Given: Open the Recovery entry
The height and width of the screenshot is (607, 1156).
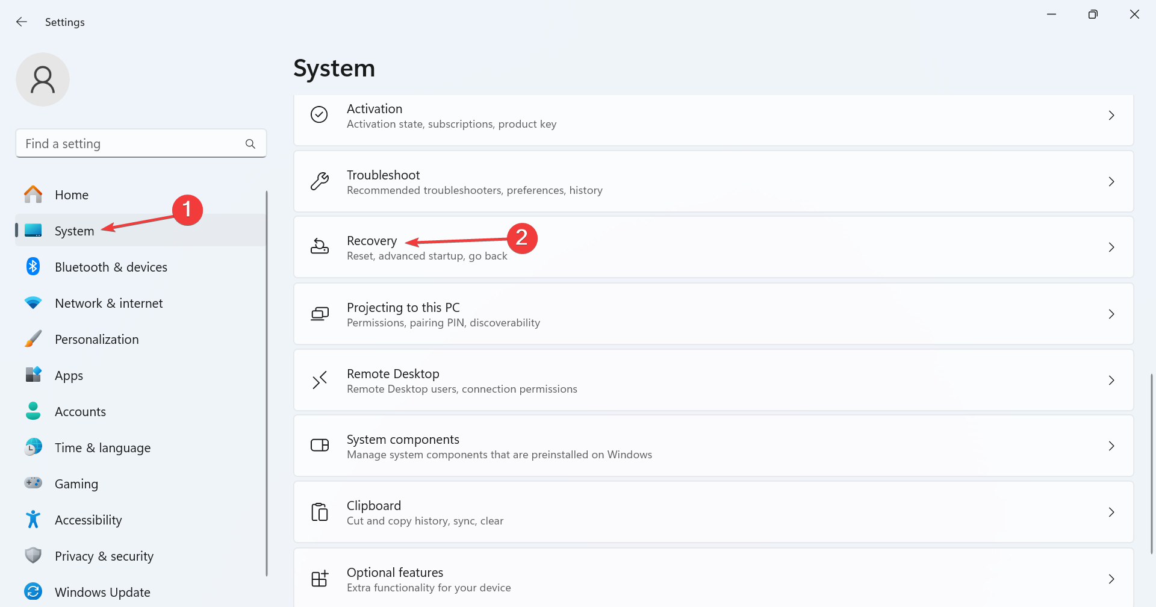Looking at the screenshot, I should pos(713,247).
